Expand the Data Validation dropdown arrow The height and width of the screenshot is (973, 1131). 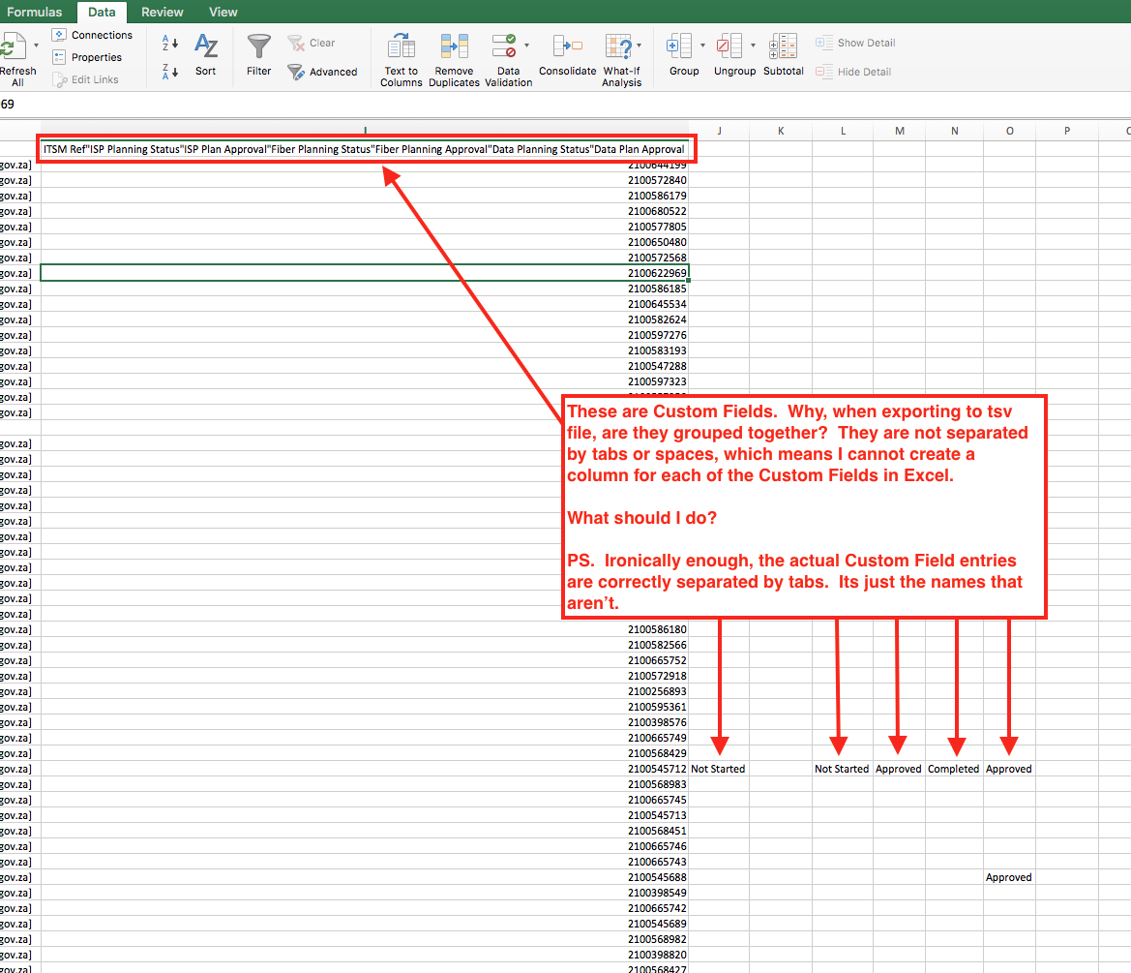point(526,46)
